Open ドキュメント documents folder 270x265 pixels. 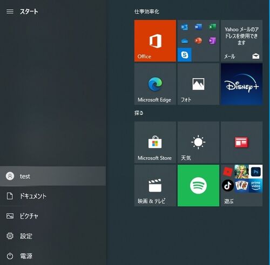(53, 196)
